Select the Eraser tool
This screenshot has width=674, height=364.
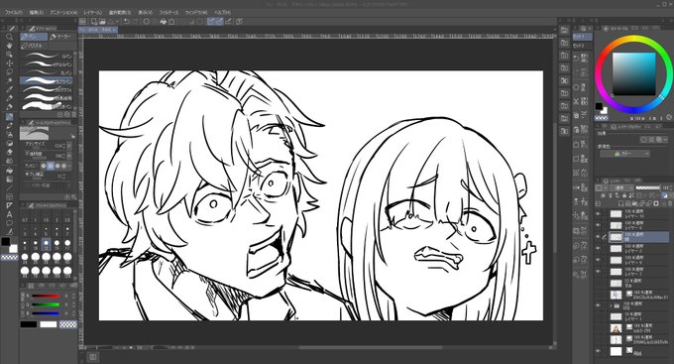click(x=9, y=152)
